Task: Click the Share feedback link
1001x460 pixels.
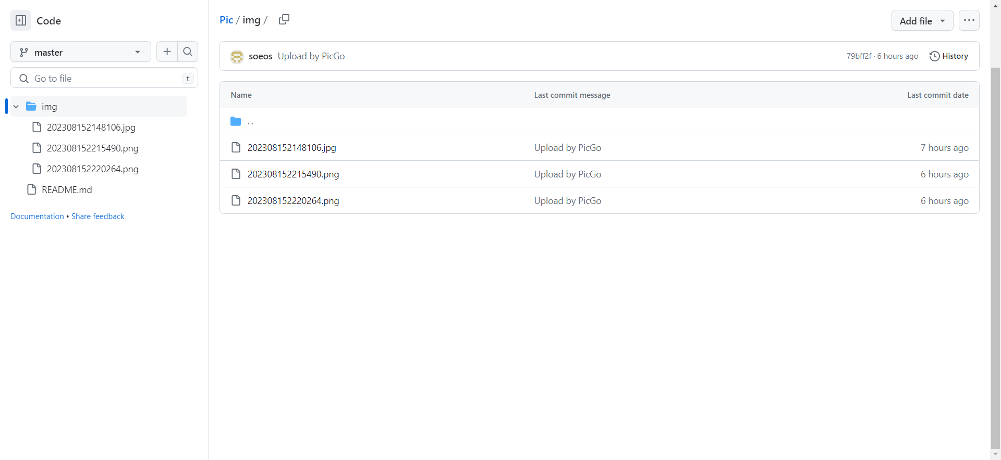Action: (98, 216)
